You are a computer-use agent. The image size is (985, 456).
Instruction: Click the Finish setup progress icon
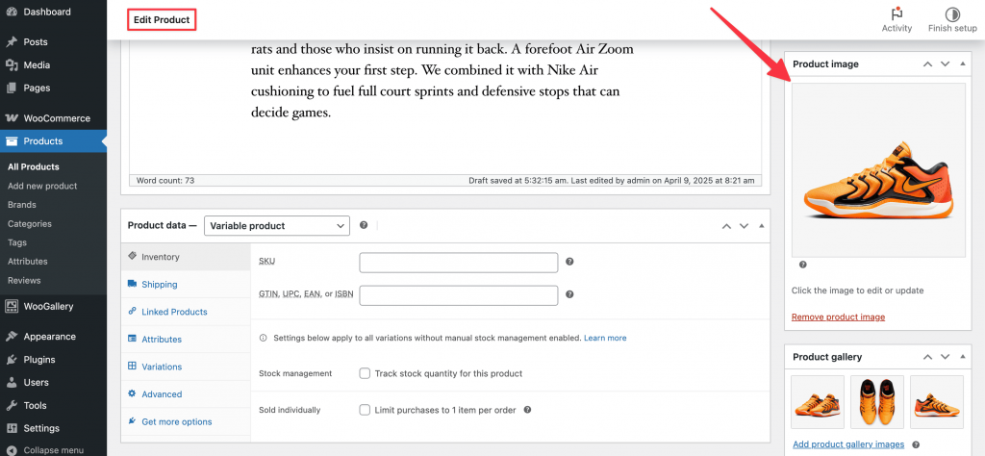tap(952, 13)
